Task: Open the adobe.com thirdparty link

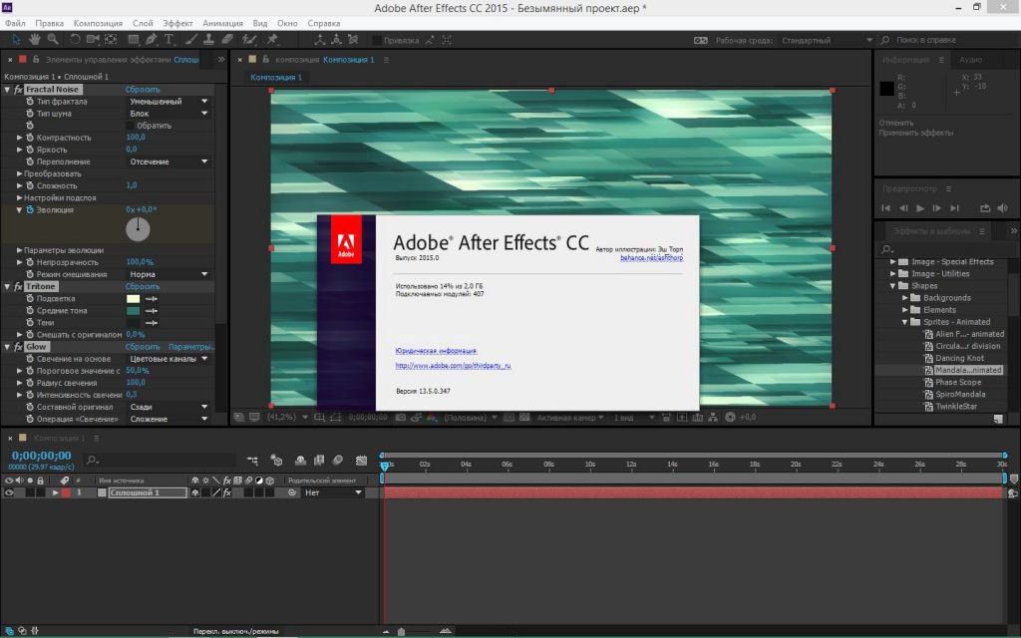Action: coord(454,367)
